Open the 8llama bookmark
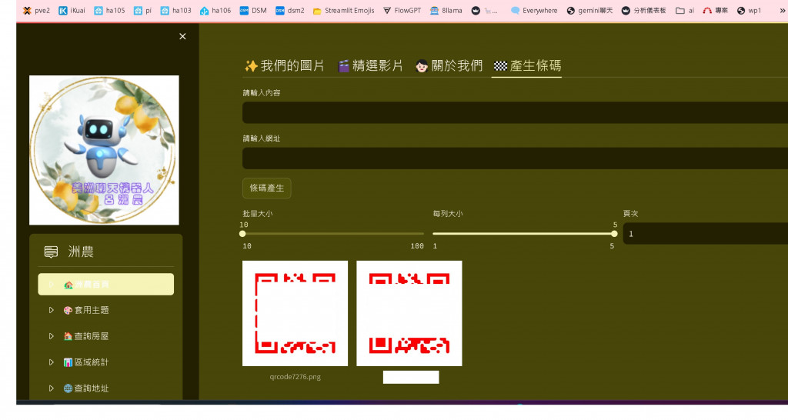The width and height of the screenshot is (788, 420). [446, 11]
